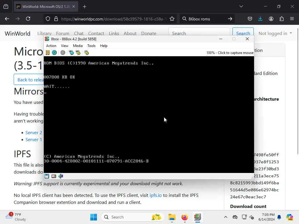Click the ACPI shutdown power icon
299x224 pixels.
point(63,52)
